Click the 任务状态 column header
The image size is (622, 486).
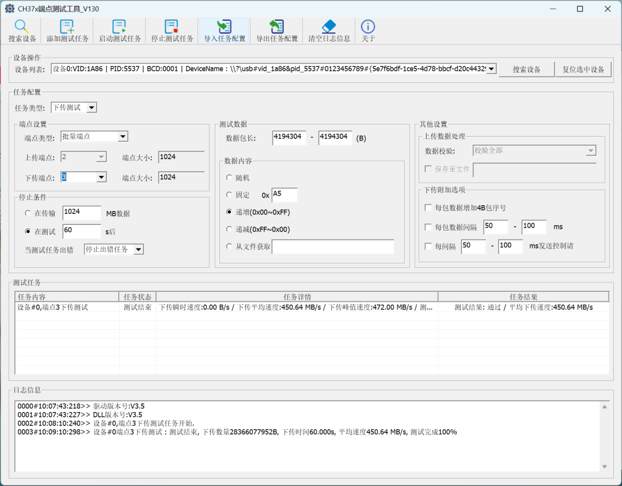click(x=137, y=296)
